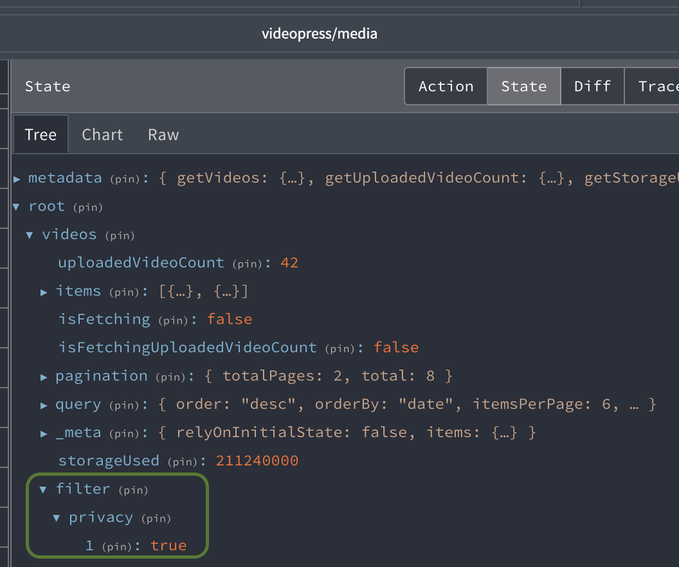Open the Chart view
Viewport: 679px width, 567px height.
(x=102, y=134)
